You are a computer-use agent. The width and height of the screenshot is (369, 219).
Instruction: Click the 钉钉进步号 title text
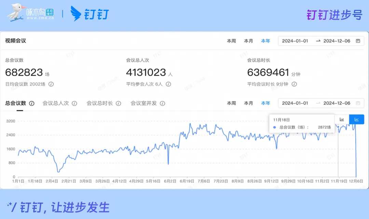tap(334, 15)
